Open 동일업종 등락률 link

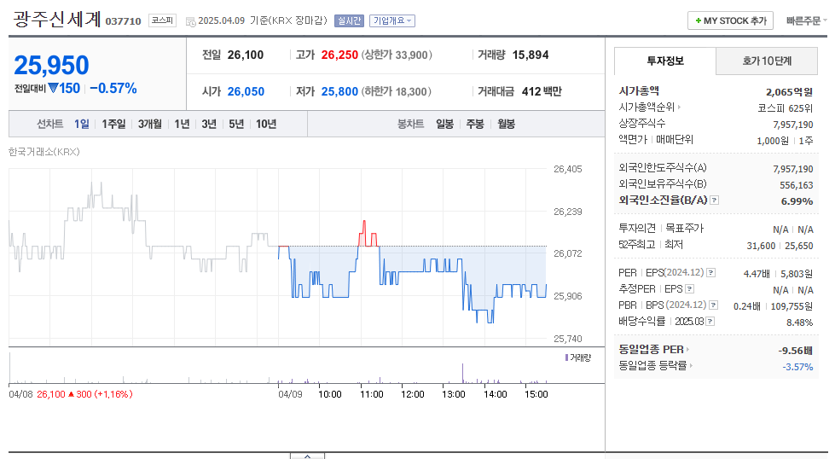click(656, 366)
